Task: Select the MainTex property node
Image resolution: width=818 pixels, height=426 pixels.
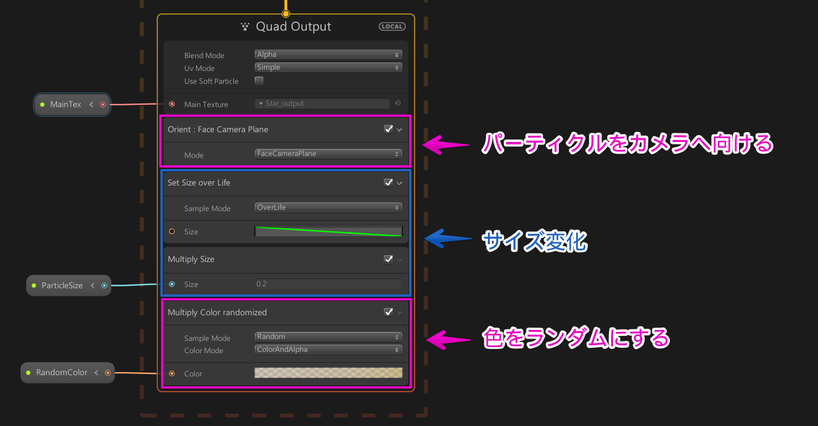Action: point(72,105)
